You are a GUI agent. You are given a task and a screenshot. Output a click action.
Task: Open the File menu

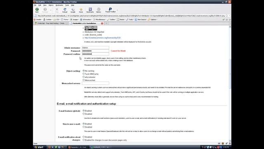(x=35, y=5)
